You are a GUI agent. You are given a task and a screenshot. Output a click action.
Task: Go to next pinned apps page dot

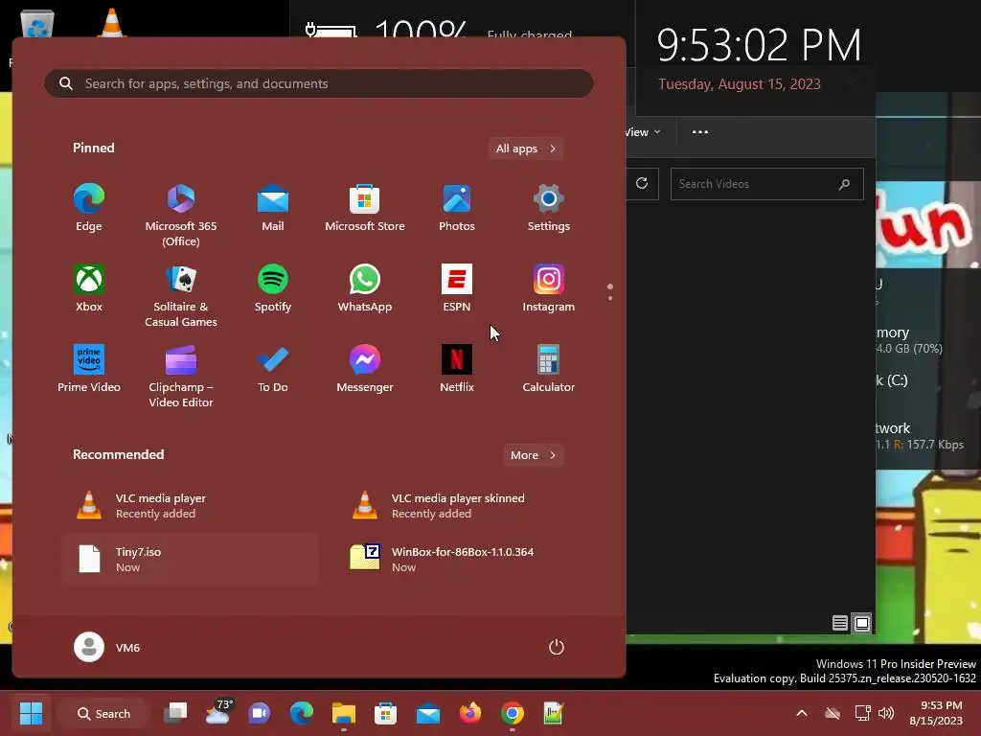[x=610, y=298]
